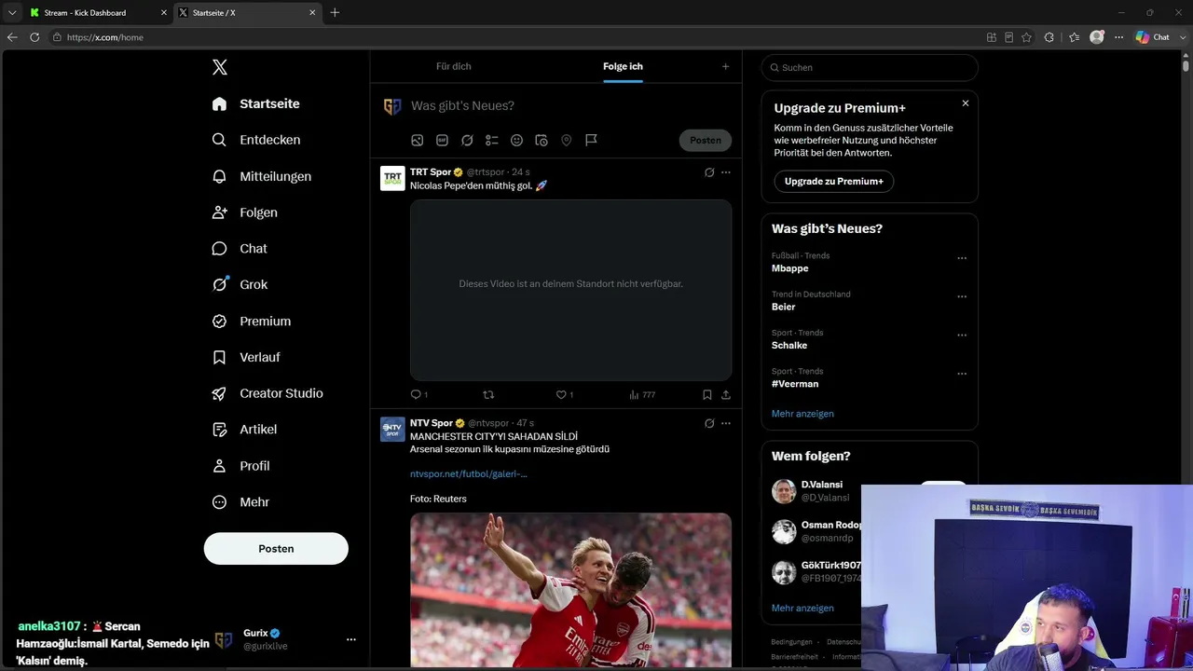This screenshot has height=671, width=1193.
Task: Expand the chevron next to Copilot Chat
Action: [1181, 37]
